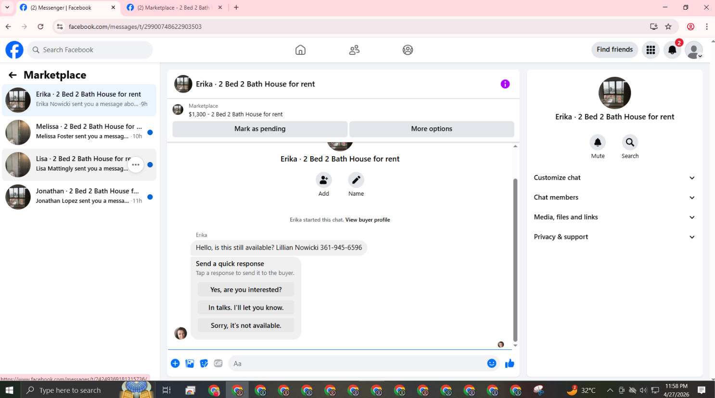Choose a sticker from the composer
The height and width of the screenshot is (398, 715).
[x=204, y=363]
